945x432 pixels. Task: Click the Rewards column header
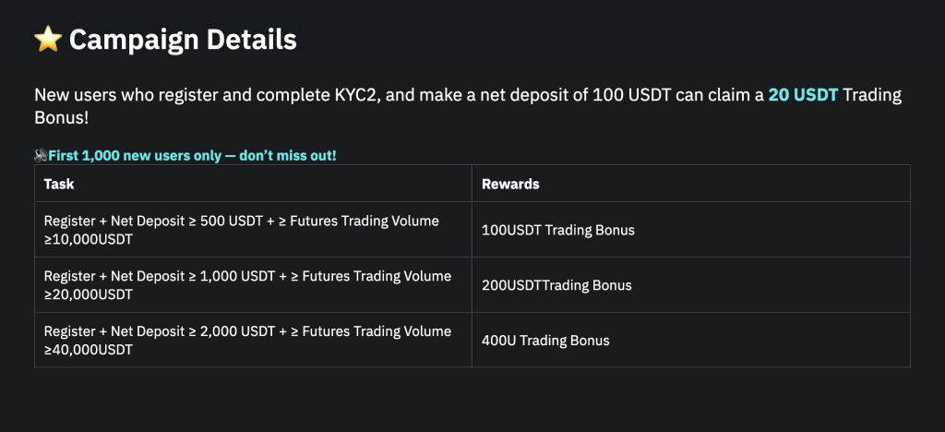point(510,184)
